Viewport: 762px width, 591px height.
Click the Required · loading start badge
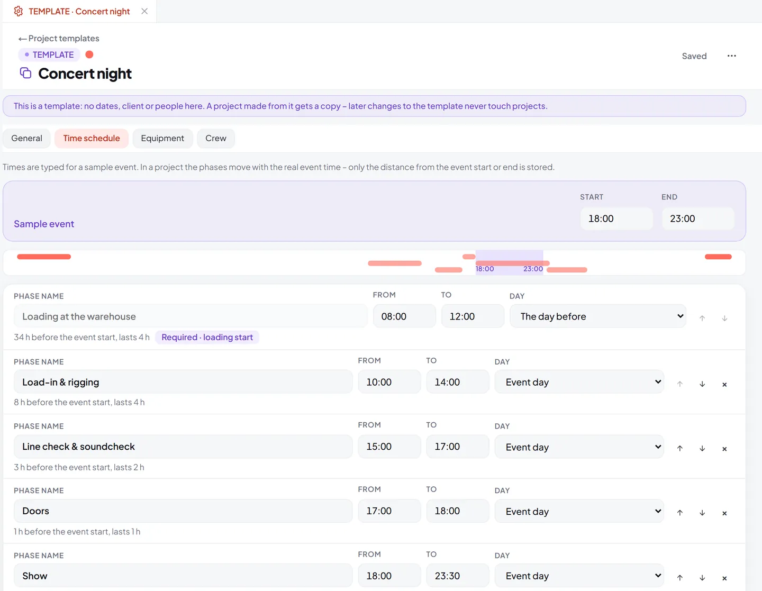(207, 338)
